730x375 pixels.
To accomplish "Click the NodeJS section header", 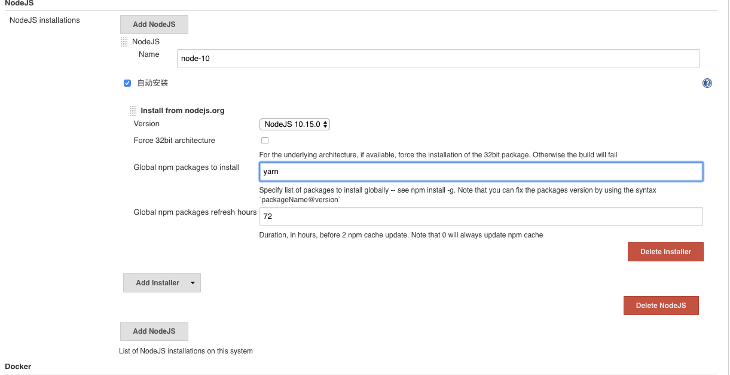I will click(x=18, y=3).
